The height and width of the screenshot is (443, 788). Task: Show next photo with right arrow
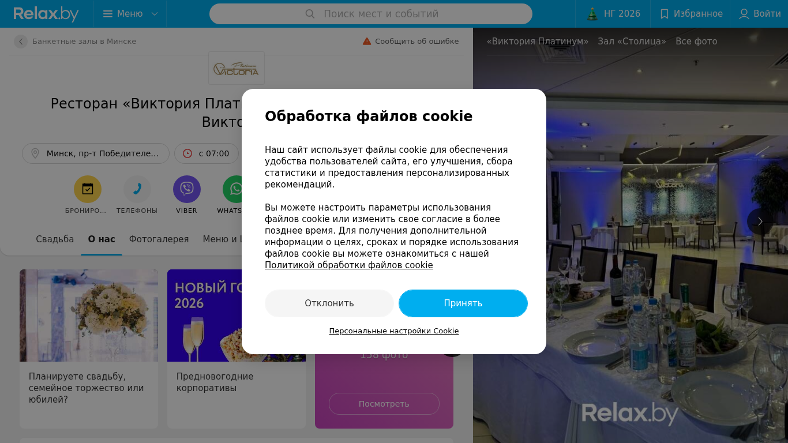click(760, 221)
